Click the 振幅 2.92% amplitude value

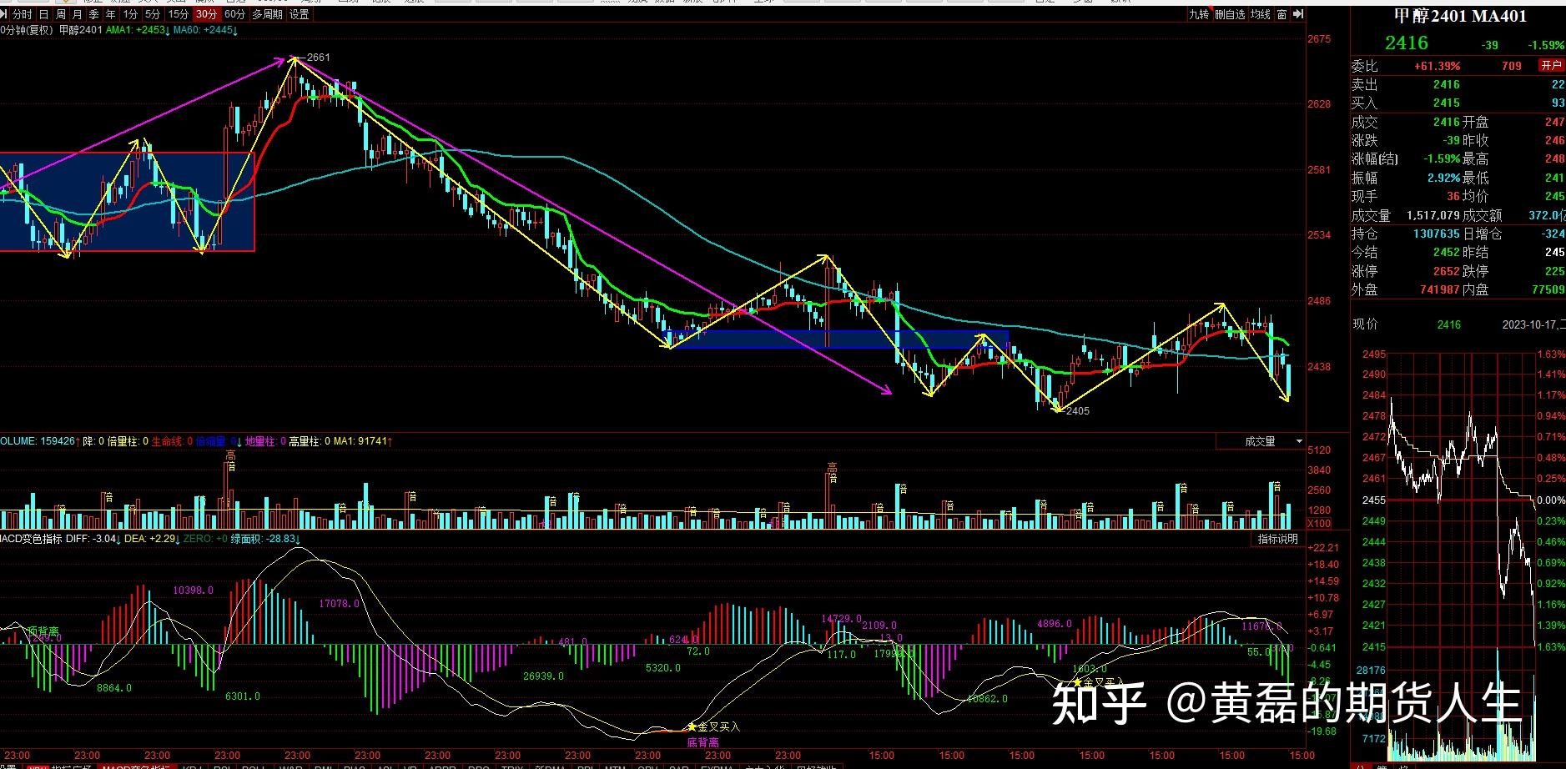click(1443, 178)
